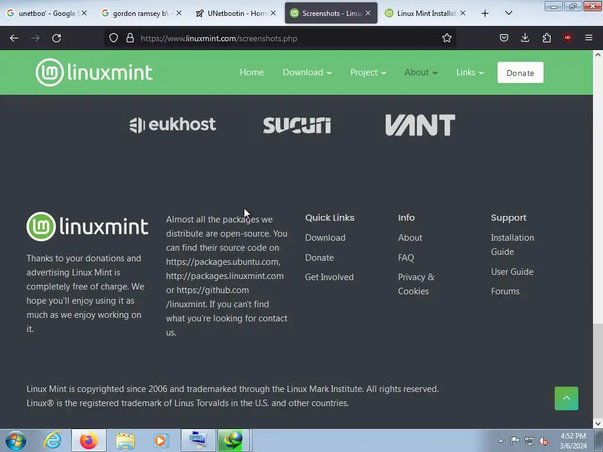
Task: Open the footer Download quick link
Action: click(x=325, y=238)
